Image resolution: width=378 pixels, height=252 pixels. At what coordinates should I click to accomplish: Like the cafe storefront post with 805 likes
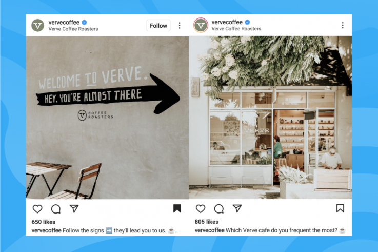[201, 208]
